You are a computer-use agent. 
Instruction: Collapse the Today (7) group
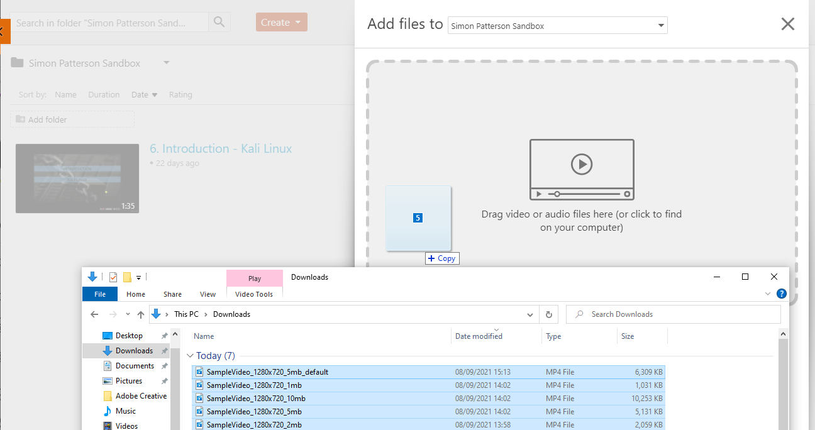point(191,356)
